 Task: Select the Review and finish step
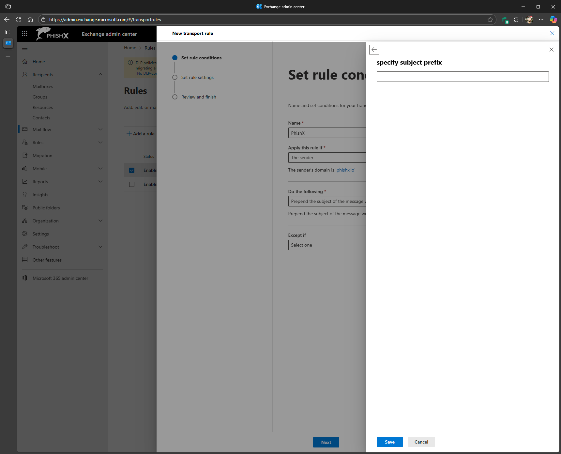194,97
